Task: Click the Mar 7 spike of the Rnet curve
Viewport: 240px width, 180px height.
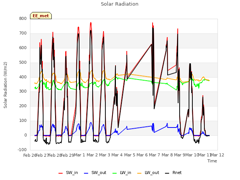Action: 153,28
